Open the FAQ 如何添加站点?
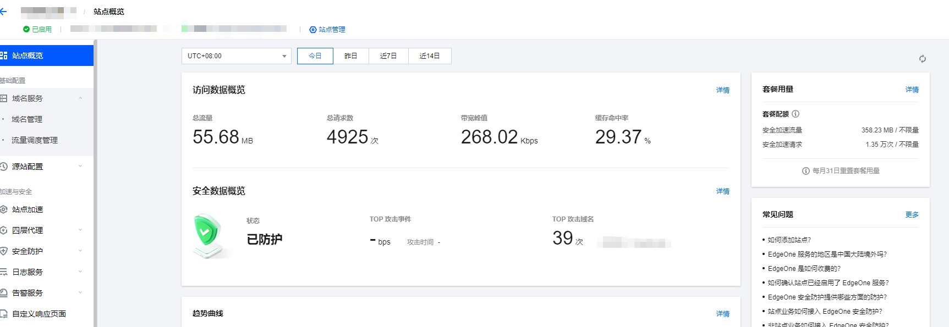 (789, 240)
